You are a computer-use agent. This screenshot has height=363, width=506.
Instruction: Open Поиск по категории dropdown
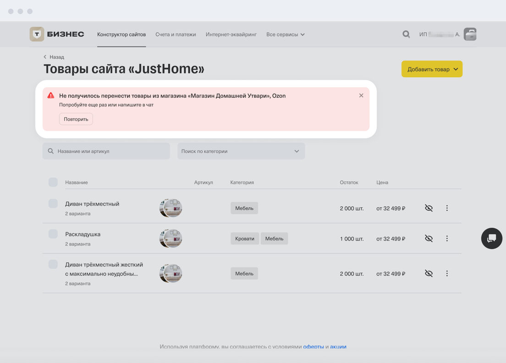point(241,151)
